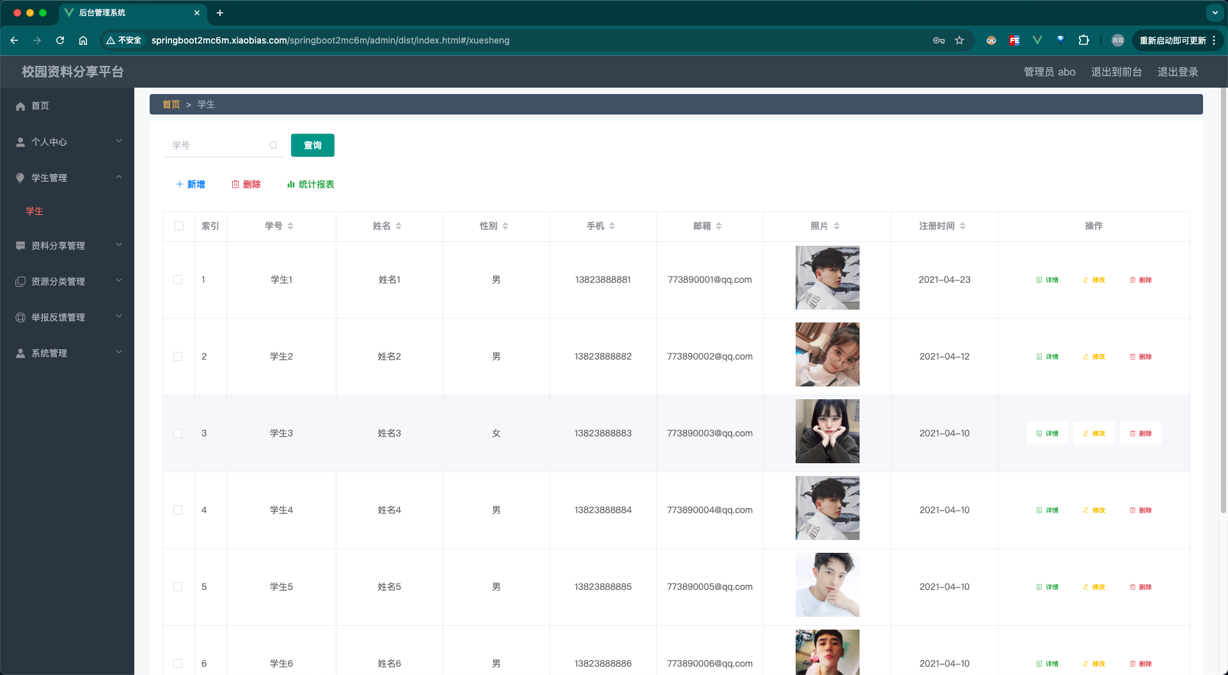Image resolution: width=1228 pixels, height=675 pixels.
Task: Open the browser profile avatar
Action: (x=1118, y=40)
